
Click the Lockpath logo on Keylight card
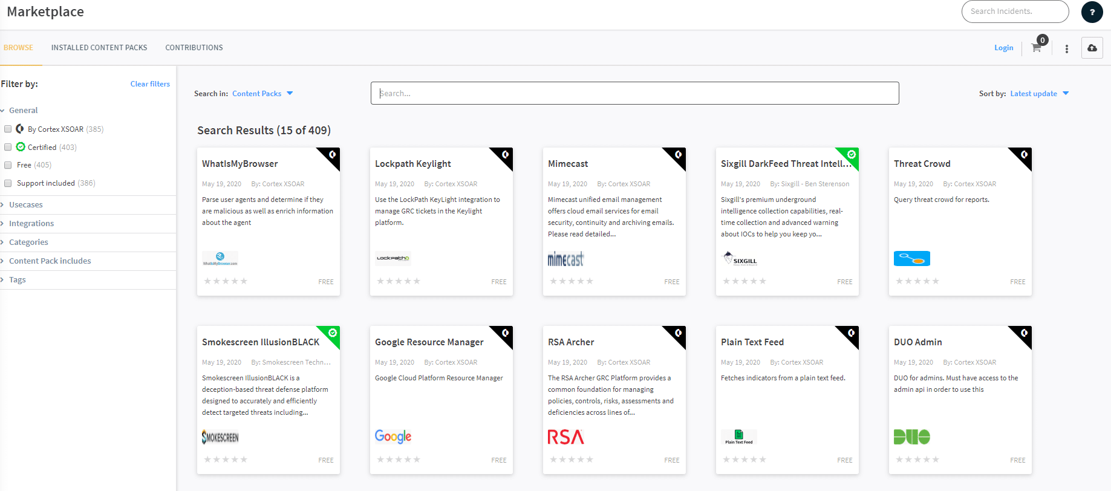[393, 259]
